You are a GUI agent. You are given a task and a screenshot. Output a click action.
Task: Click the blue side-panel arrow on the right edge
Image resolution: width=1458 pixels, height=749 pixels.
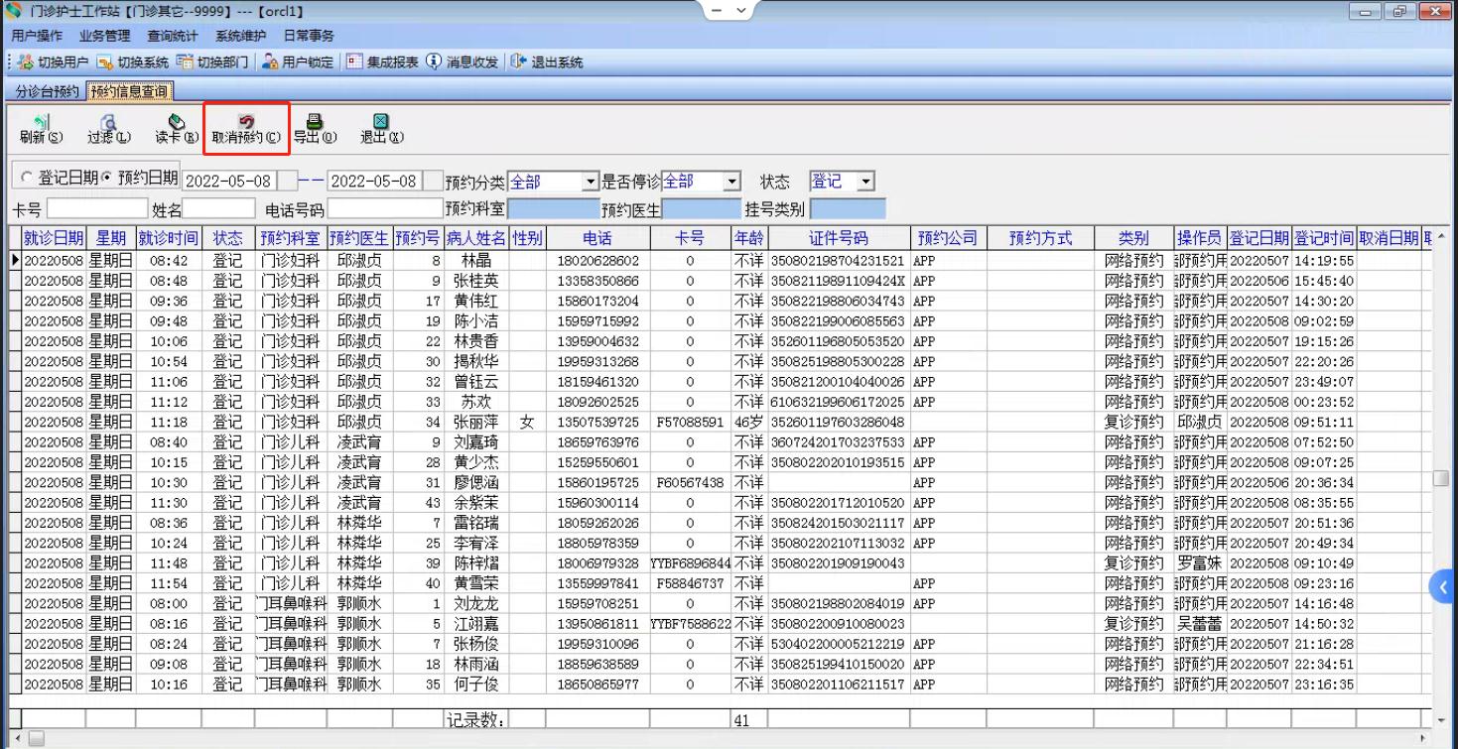click(1443, 587)
